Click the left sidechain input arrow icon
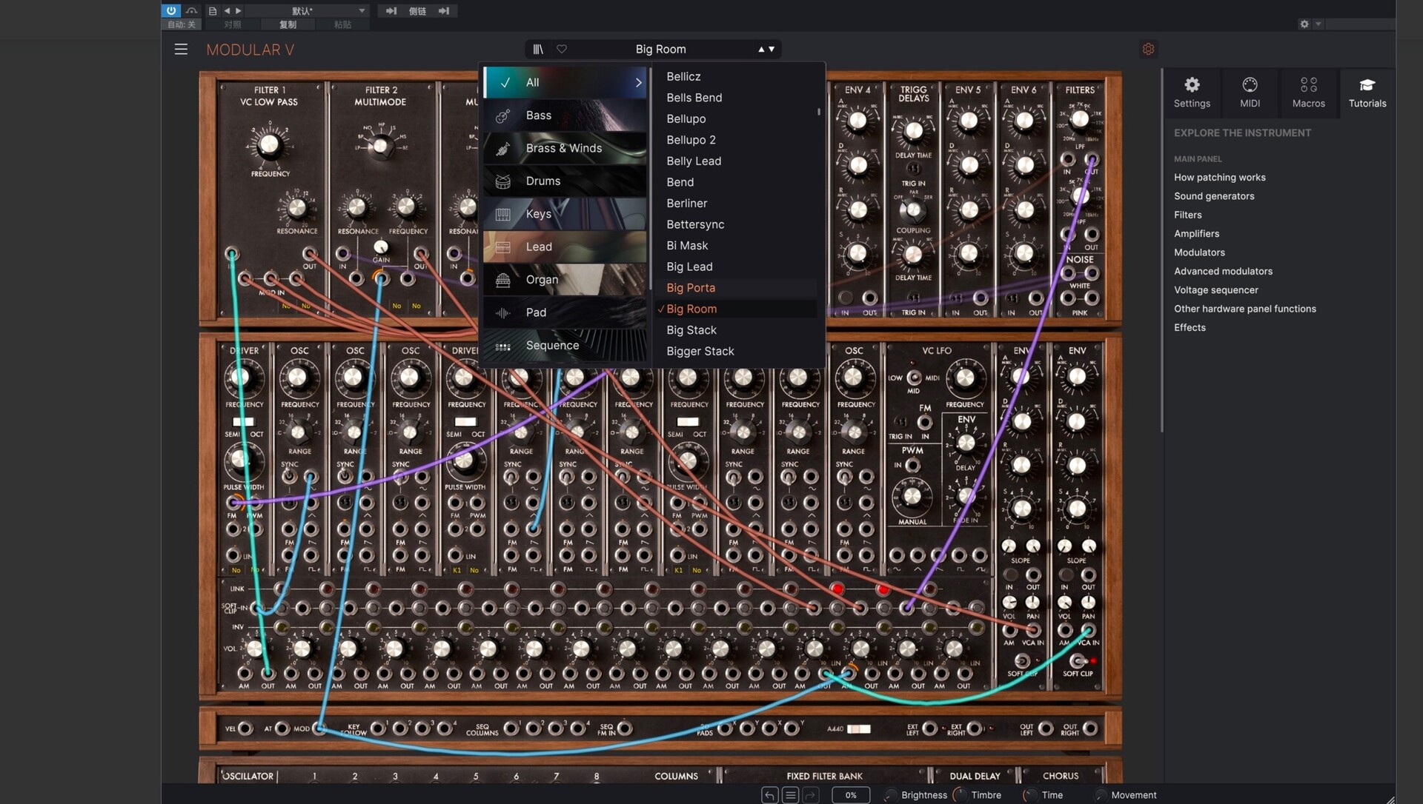 [391, 10]
